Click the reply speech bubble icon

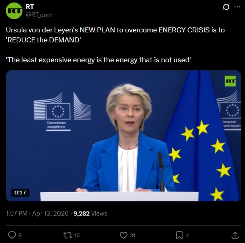[12, 235]
